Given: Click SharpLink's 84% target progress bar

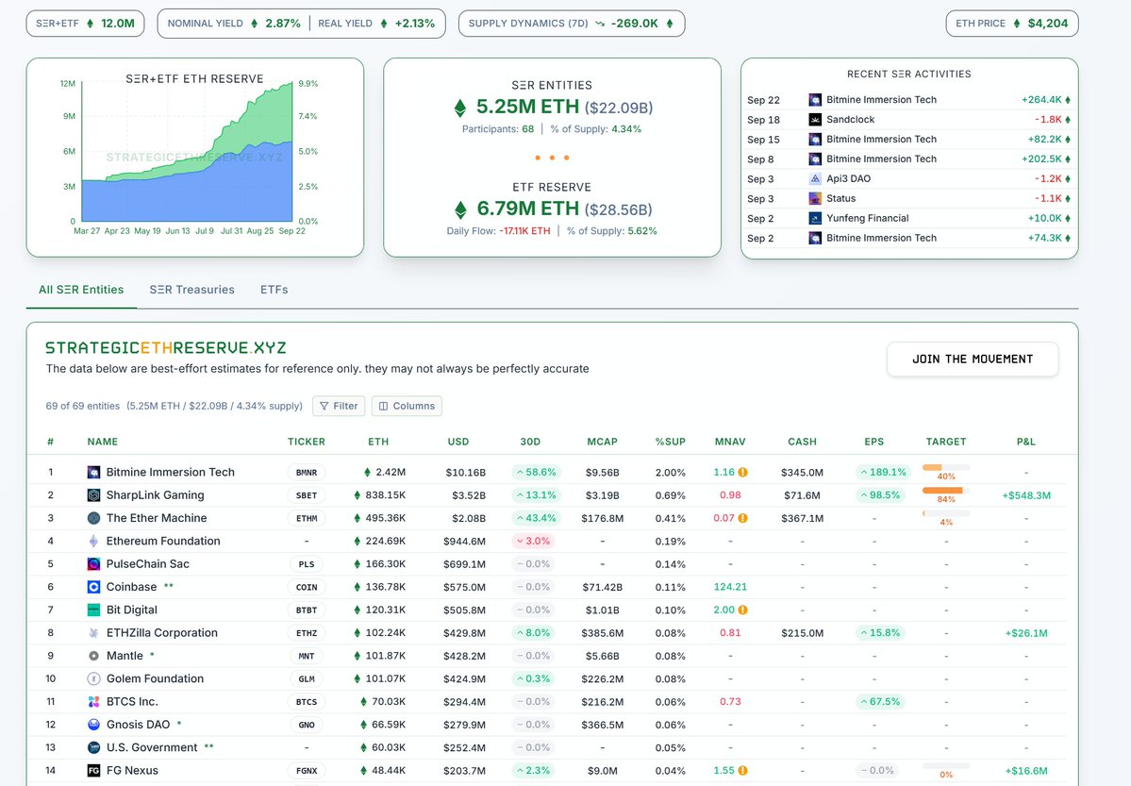Looking at the screenshot, I should 946,491.
